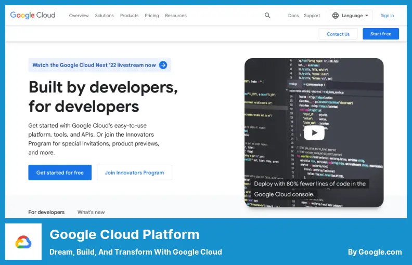Viewport: 412px width, 265px height.
Task: Open the Overview menu
Action: click(79, 16)
